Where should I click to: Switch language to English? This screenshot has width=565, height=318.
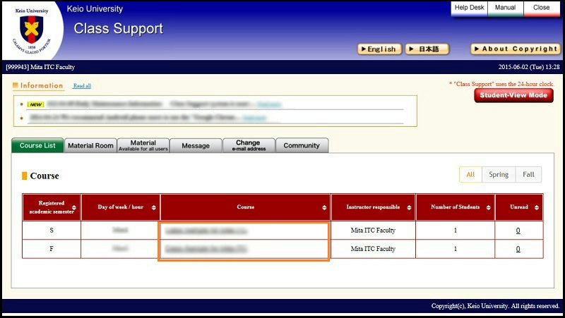pos(380,49)
